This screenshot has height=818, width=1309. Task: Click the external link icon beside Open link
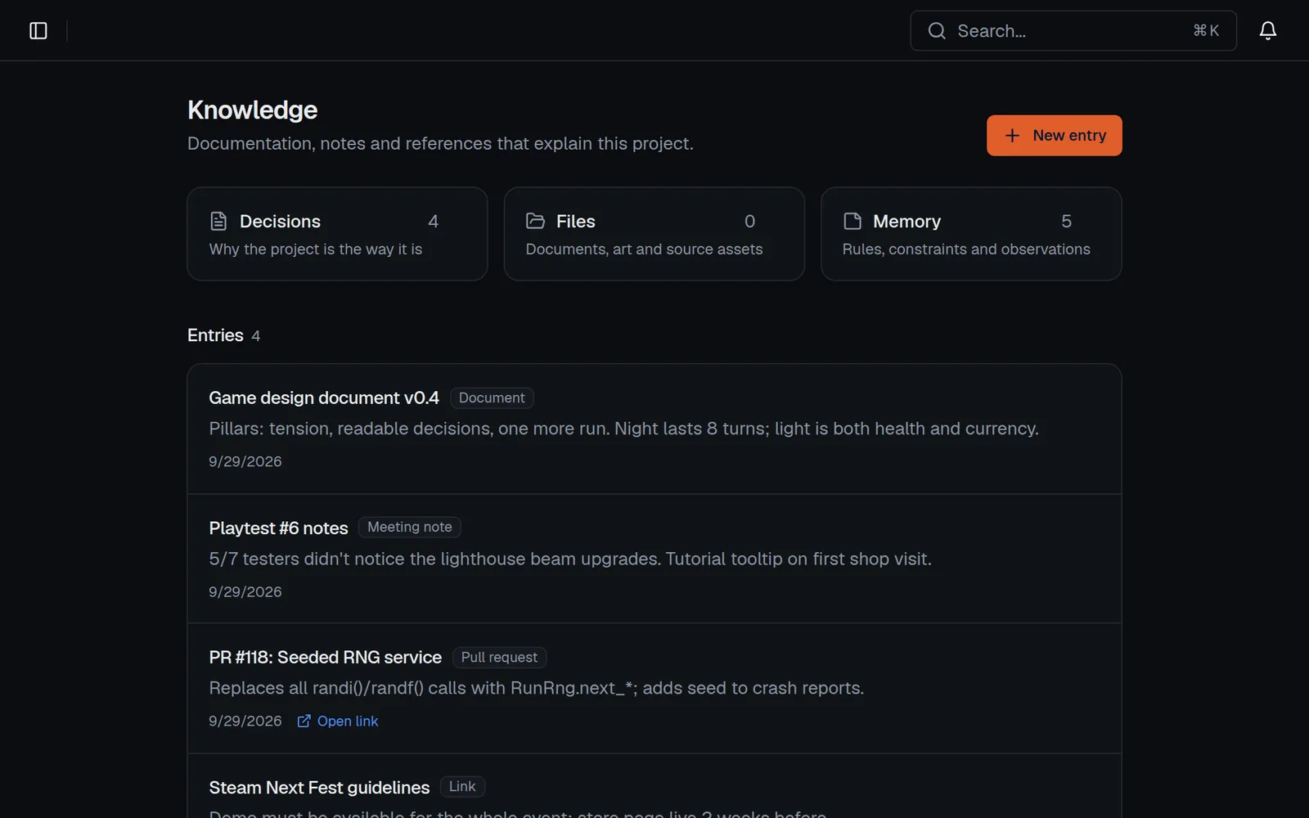304,721
